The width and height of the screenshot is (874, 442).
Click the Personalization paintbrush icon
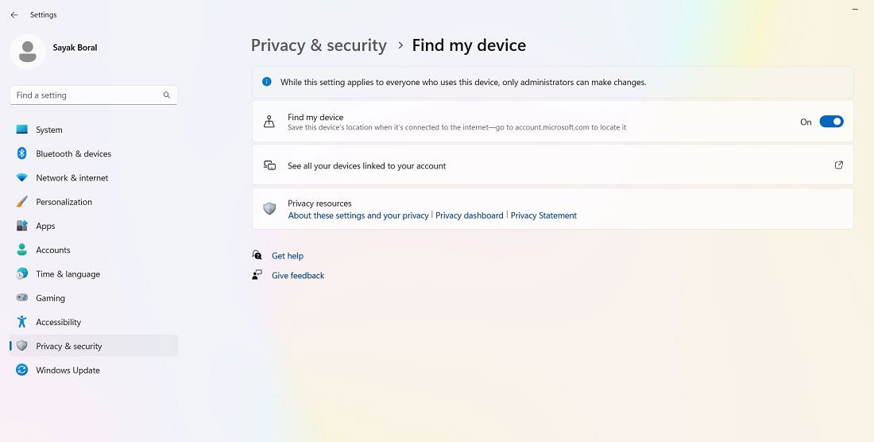(x=21, y=202)
